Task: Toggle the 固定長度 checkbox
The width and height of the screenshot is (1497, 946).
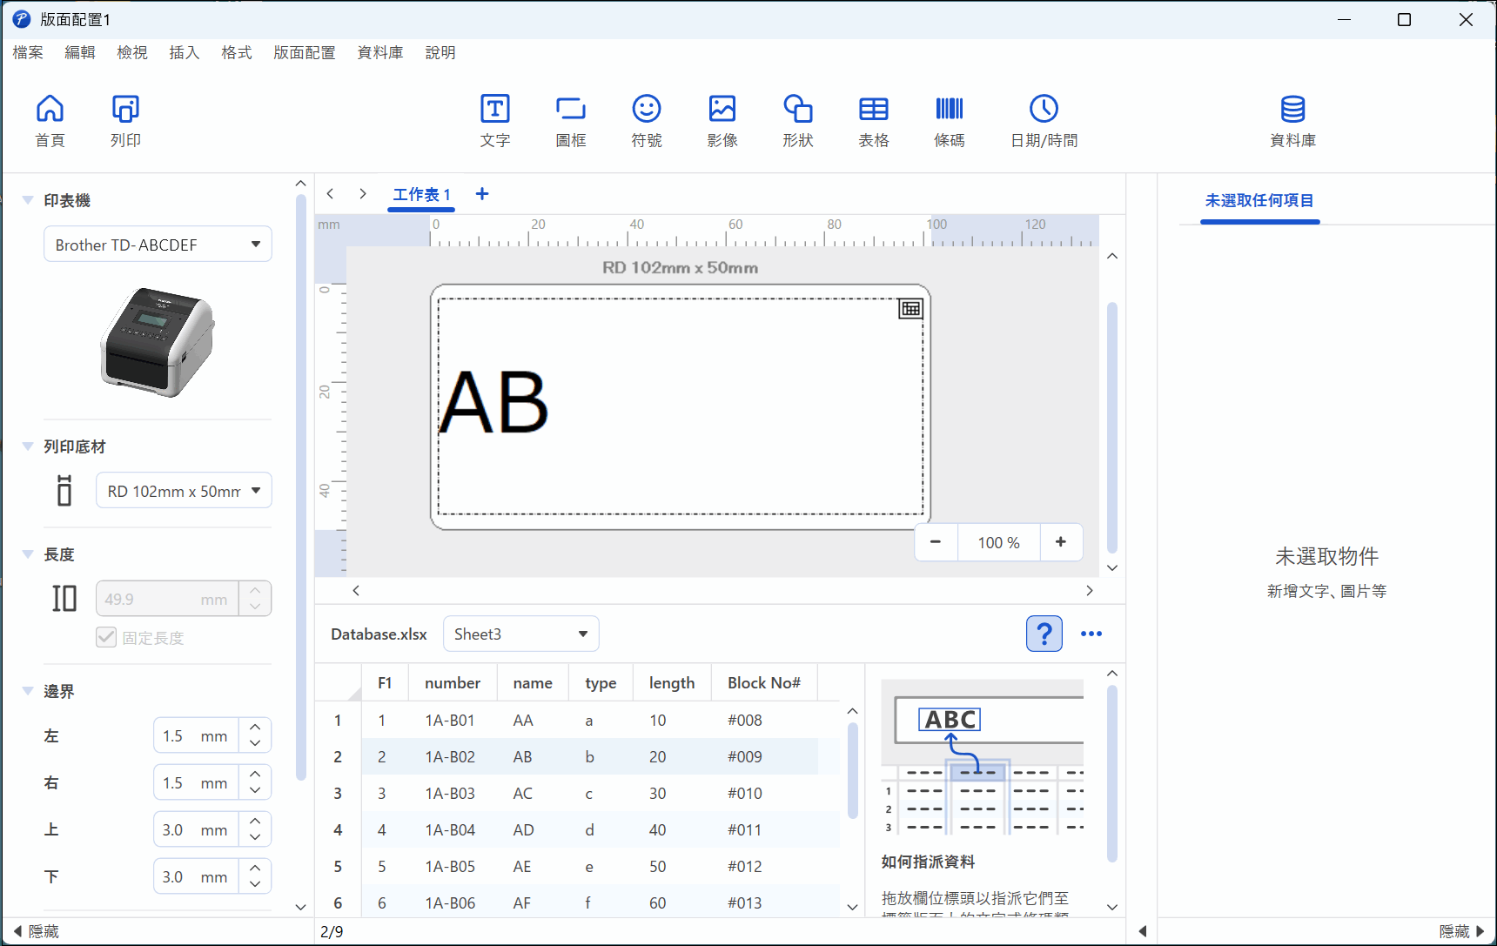Action: [x=106, y=637]
